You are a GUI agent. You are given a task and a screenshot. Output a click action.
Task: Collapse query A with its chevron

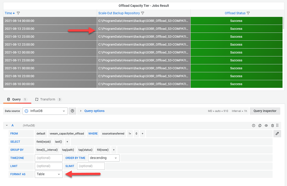tap(7, 125)
